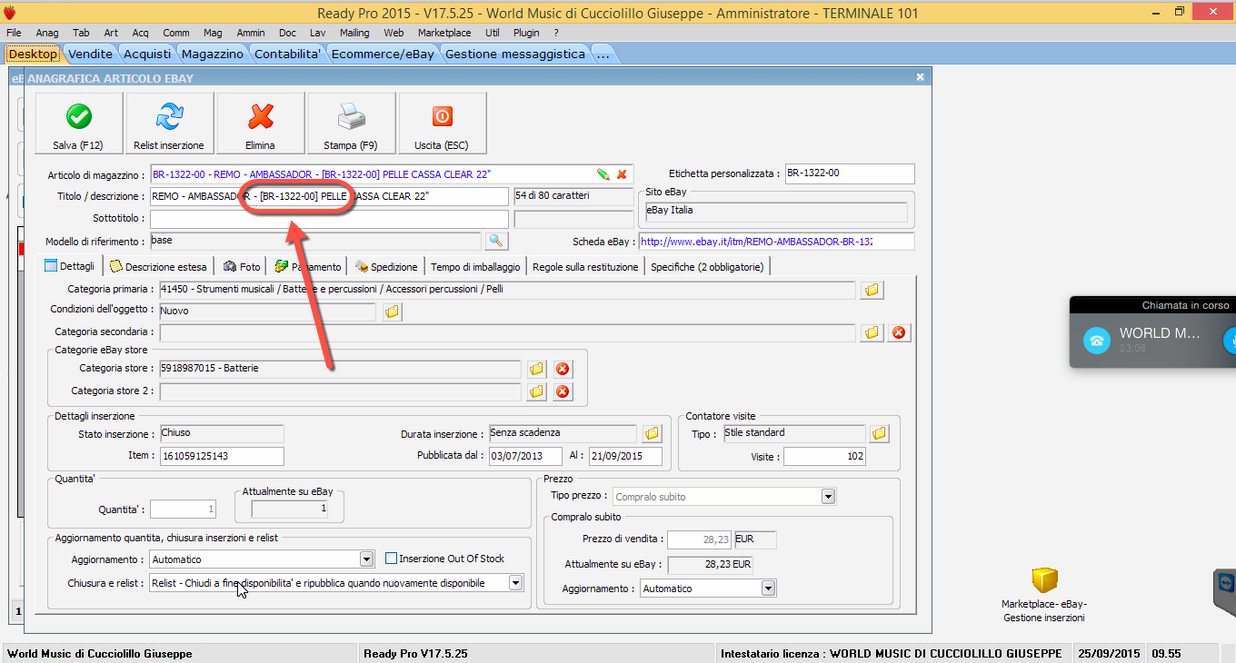Open the File menu
This screenshot has width=1236, height=663.
(x=14, y=33)
